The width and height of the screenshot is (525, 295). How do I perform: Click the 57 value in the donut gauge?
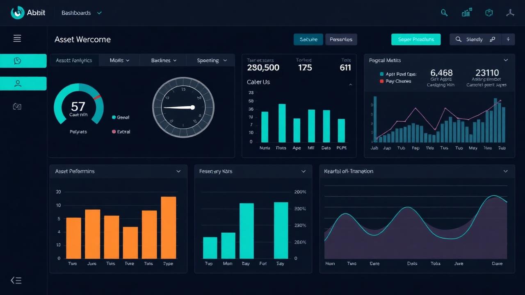coord(78,107)
